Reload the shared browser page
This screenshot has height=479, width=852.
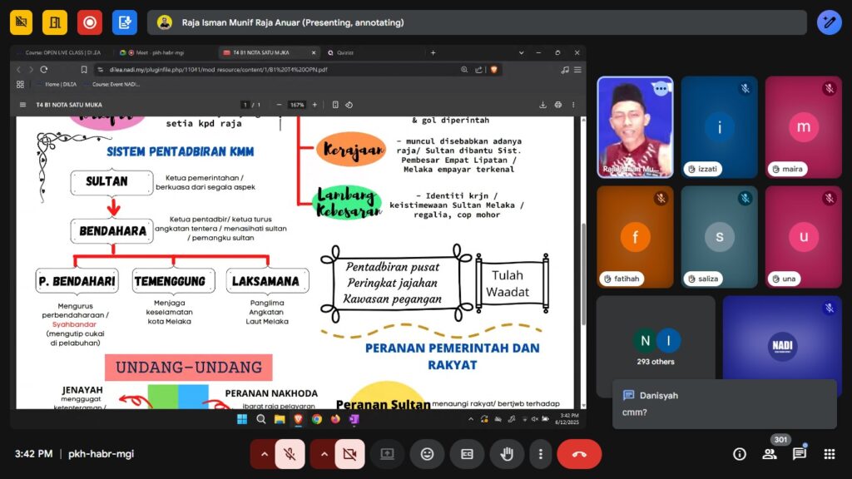pyautogui.click(x=44, y=70)
